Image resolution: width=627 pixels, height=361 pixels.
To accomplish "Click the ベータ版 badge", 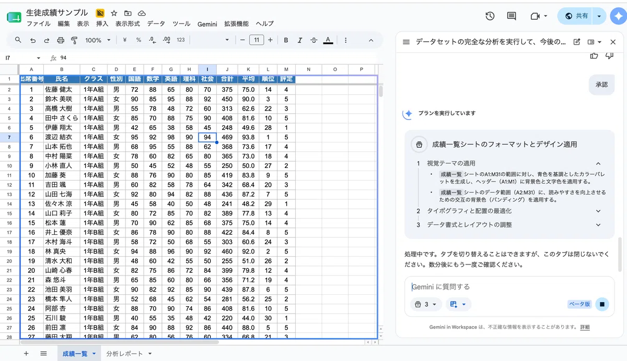I will (579, 304).
